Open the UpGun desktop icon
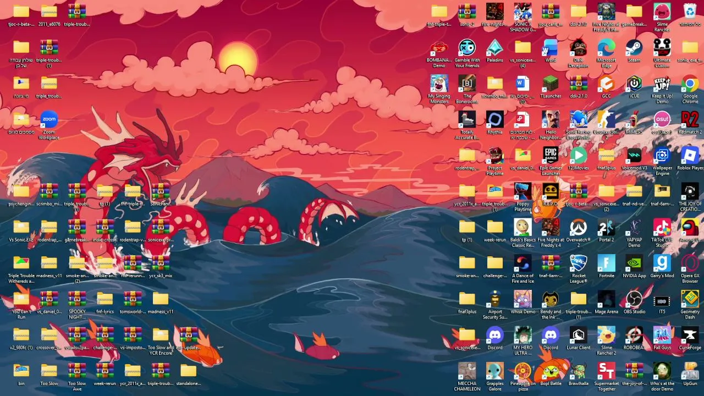 690,371
